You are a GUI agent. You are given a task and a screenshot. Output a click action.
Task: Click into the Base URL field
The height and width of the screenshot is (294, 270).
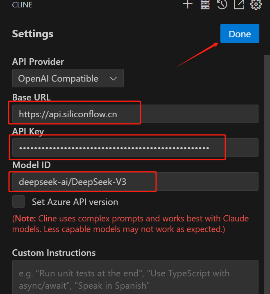(x=135, y=114)
